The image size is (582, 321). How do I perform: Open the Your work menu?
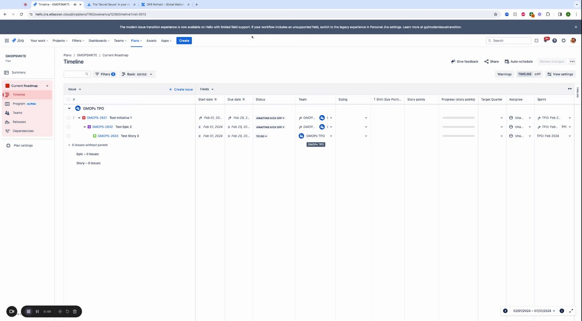[x=39, y=41]
